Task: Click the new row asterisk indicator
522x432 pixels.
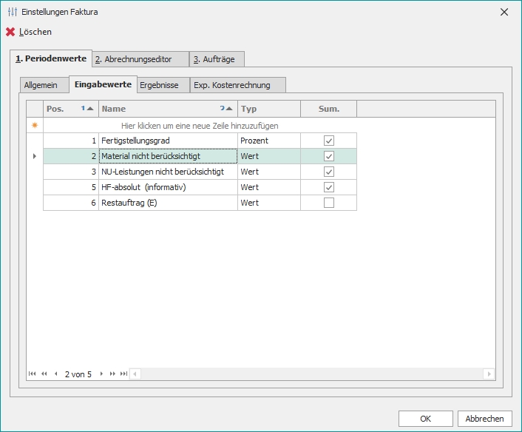Action: pos(34,126)
